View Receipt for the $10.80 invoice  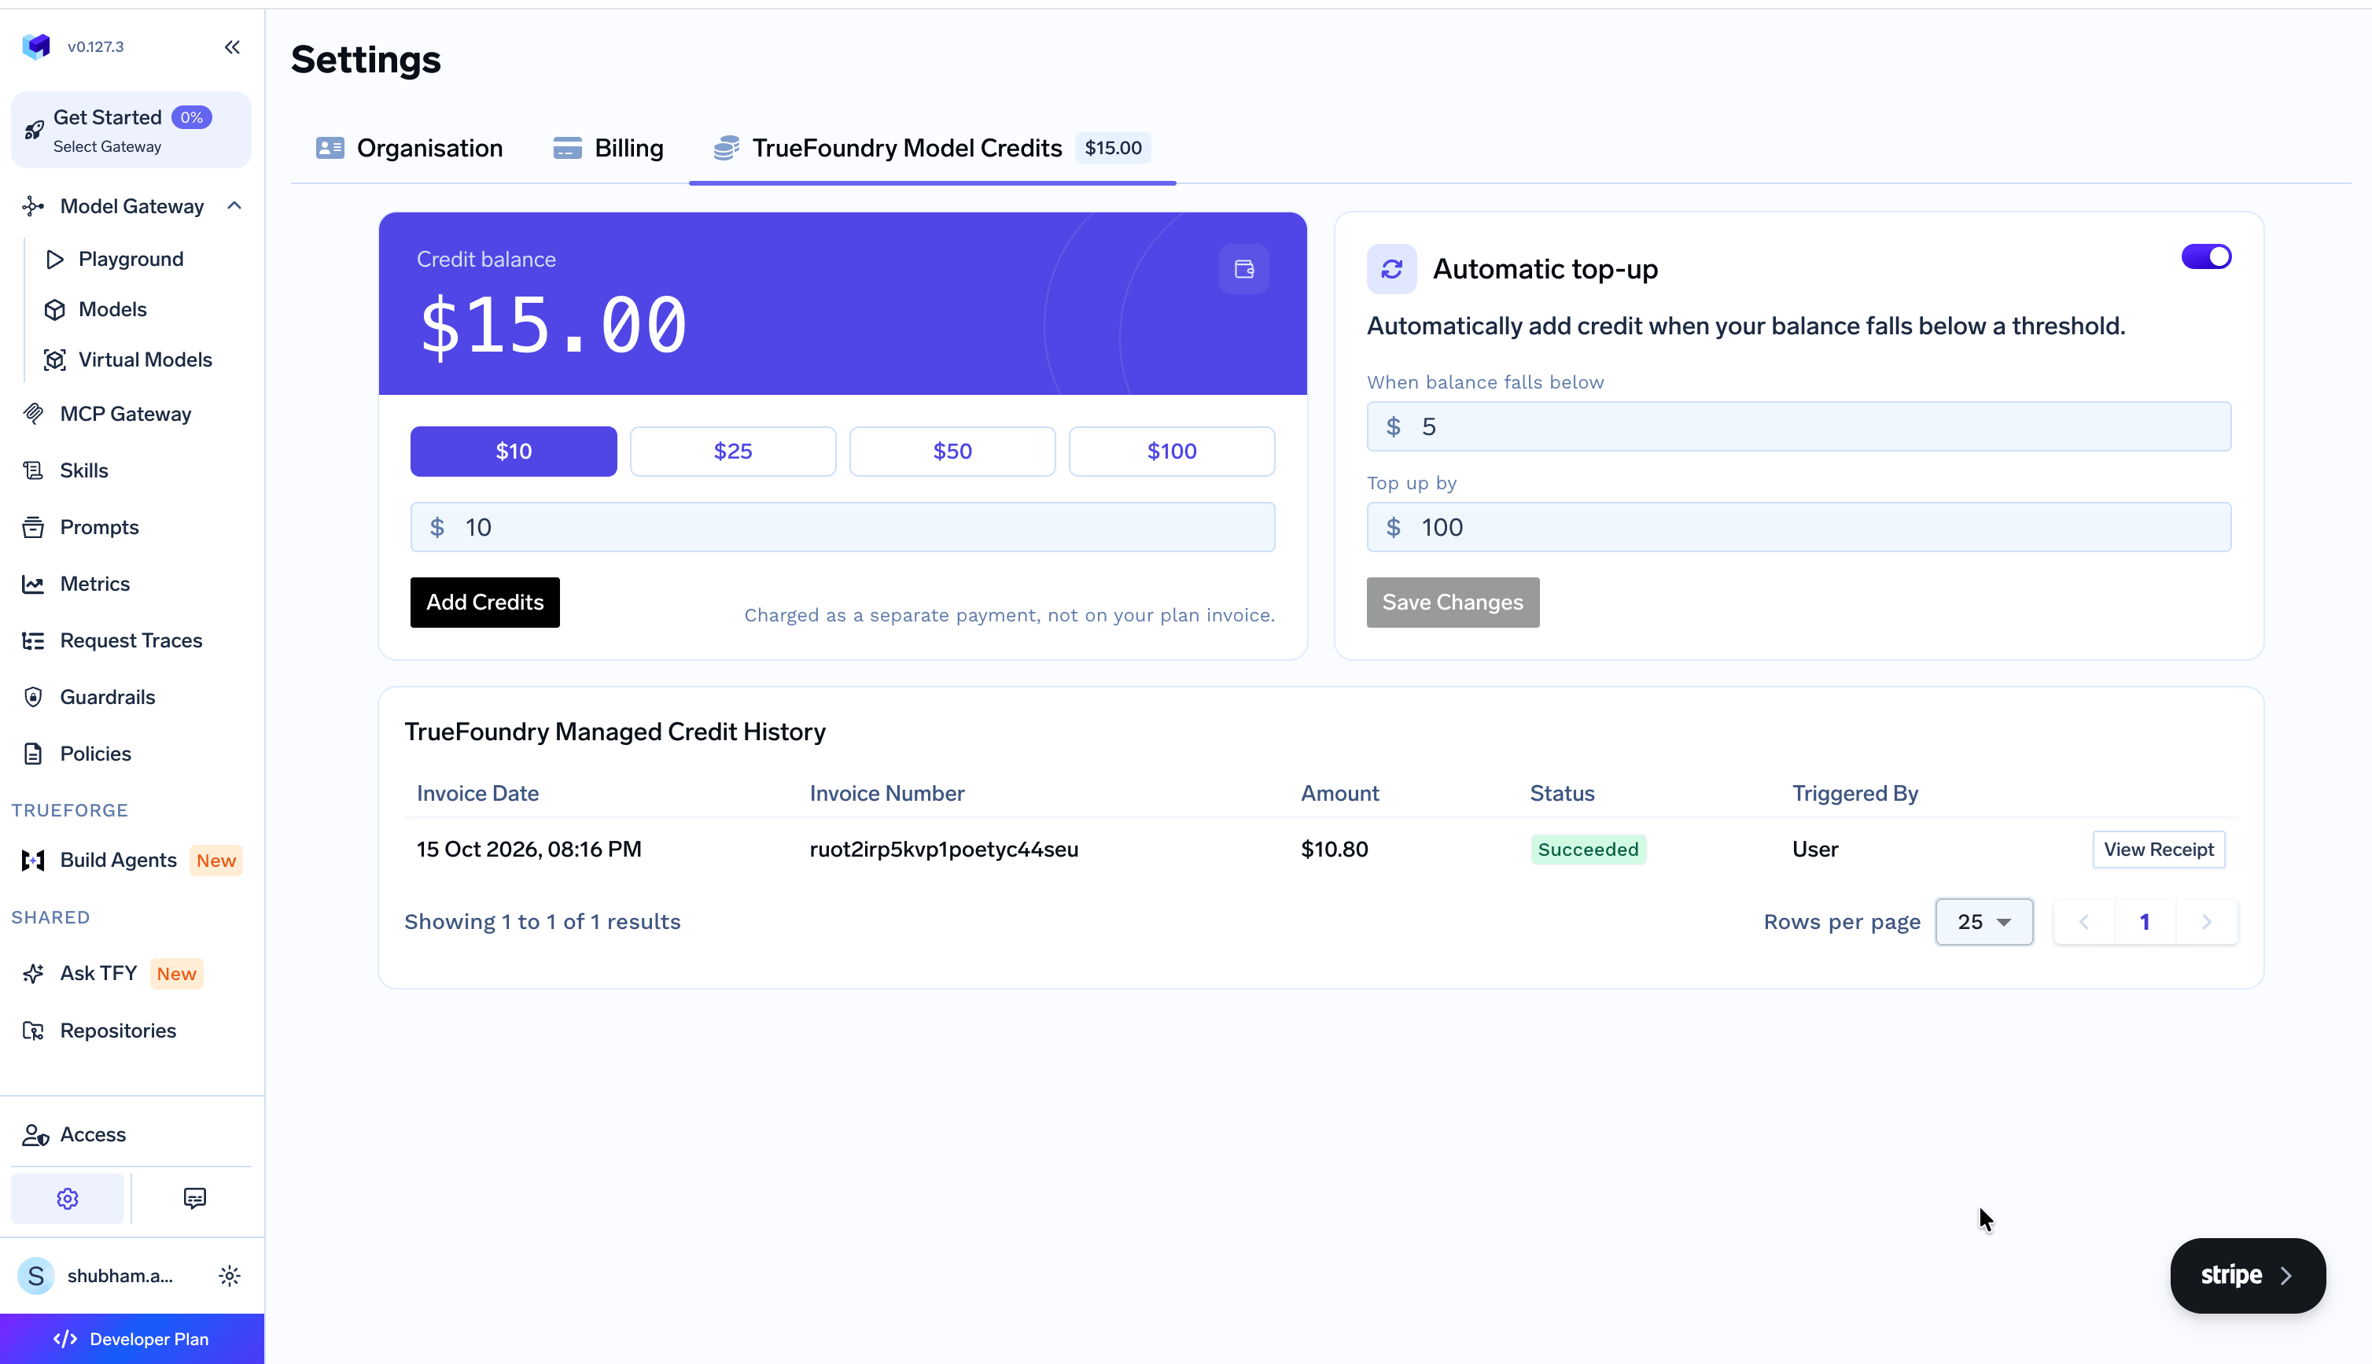(x=2159, y=850)
